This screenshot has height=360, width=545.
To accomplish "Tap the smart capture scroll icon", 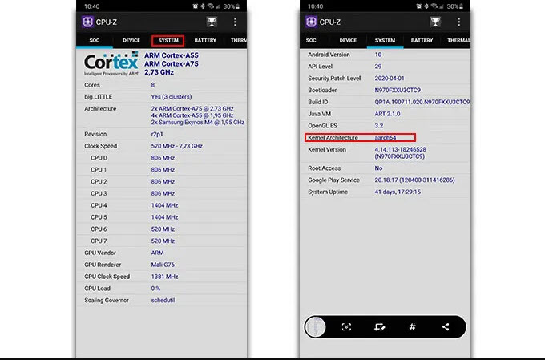I will pos(346,326).
